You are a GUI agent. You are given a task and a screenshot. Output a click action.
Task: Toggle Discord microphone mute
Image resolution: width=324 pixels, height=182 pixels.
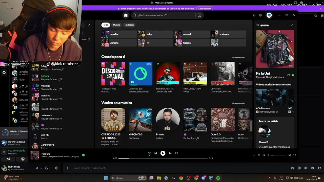(37, 168)
